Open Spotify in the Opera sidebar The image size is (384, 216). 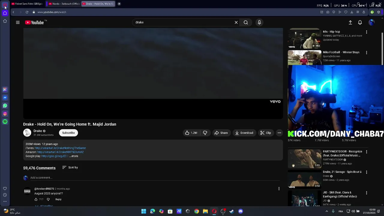tap(5, 122)
